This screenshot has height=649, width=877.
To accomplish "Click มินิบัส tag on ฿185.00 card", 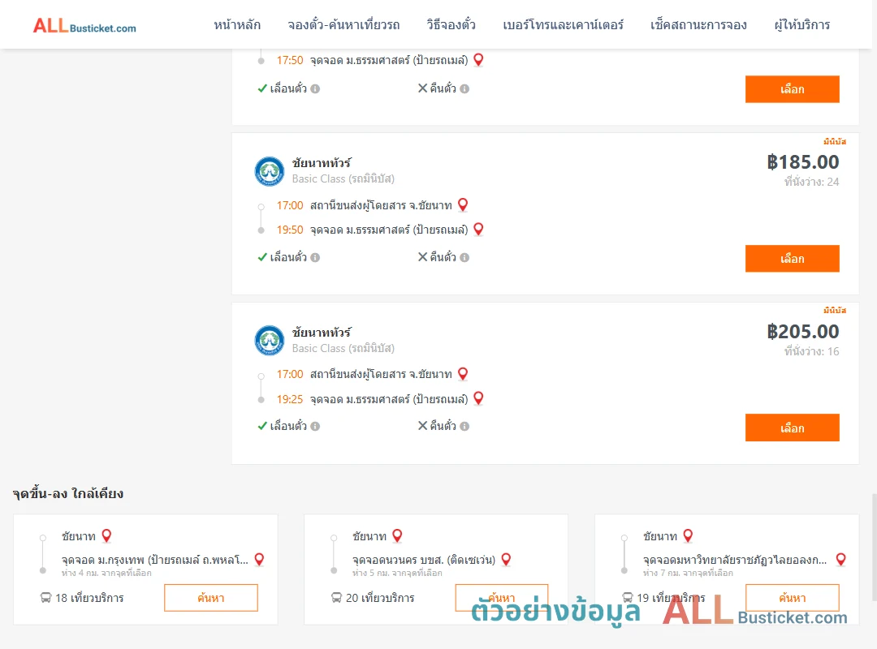I will click(835, 141).
